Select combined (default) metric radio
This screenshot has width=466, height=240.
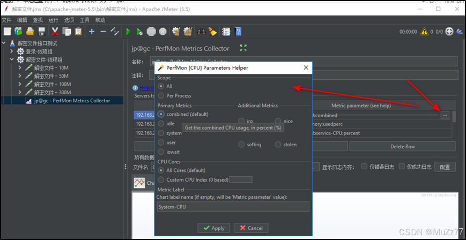(x=161, y=114)
